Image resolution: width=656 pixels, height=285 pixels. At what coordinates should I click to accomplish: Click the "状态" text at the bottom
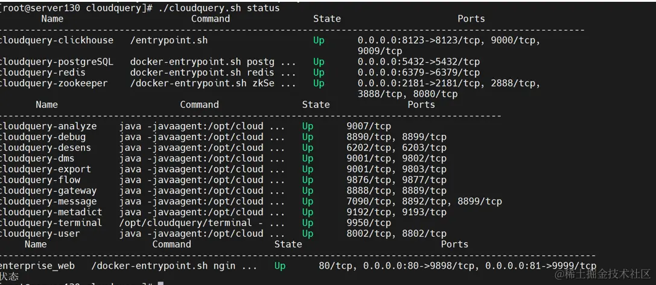coord(10,277)
